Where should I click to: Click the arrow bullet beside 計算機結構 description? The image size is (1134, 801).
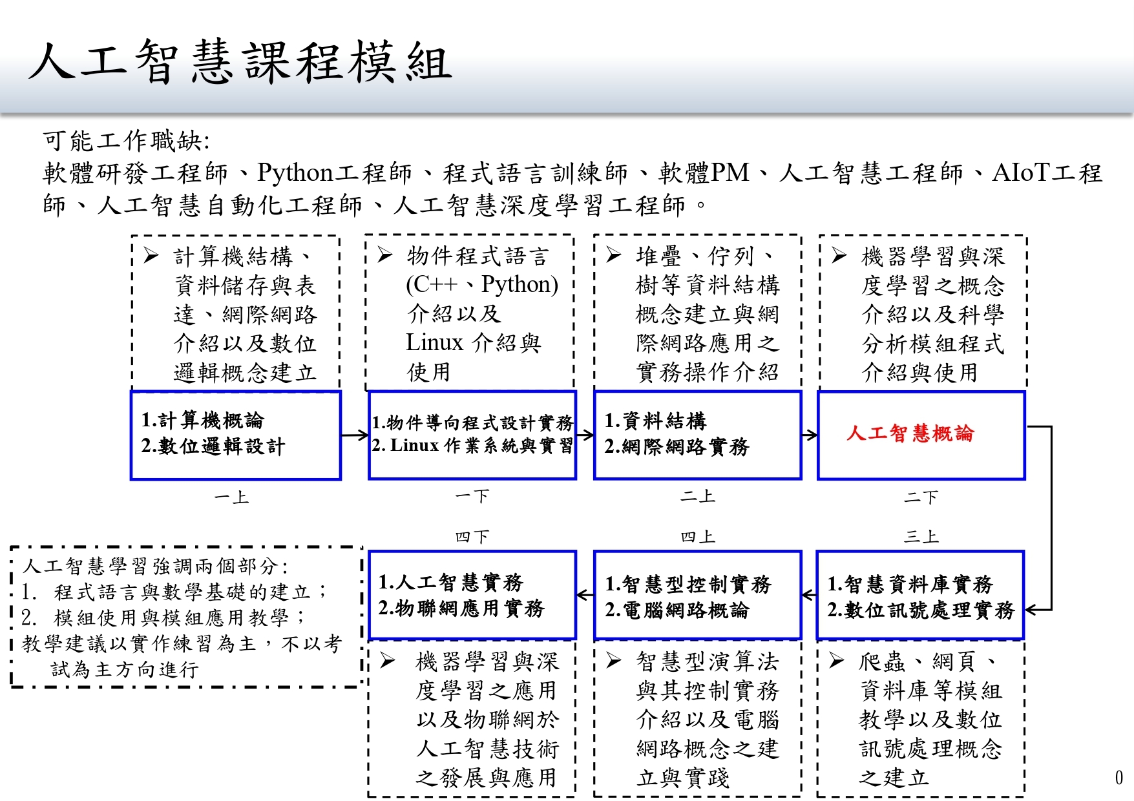pyautogui.click(x=151, y=256)
